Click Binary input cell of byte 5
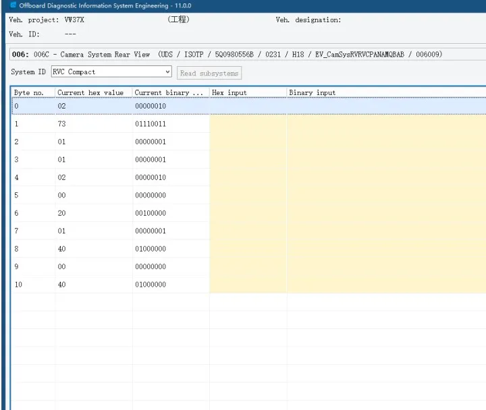Viewport: 486px width, 410px height. coord(386,195)
